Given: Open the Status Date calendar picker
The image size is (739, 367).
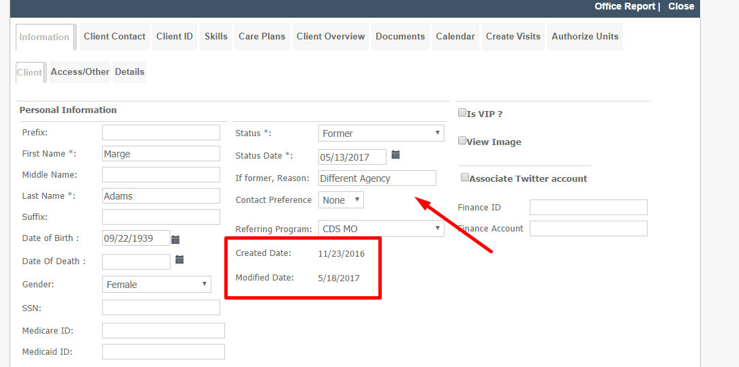Looking at the screenshot, I should tap(395, 155).
